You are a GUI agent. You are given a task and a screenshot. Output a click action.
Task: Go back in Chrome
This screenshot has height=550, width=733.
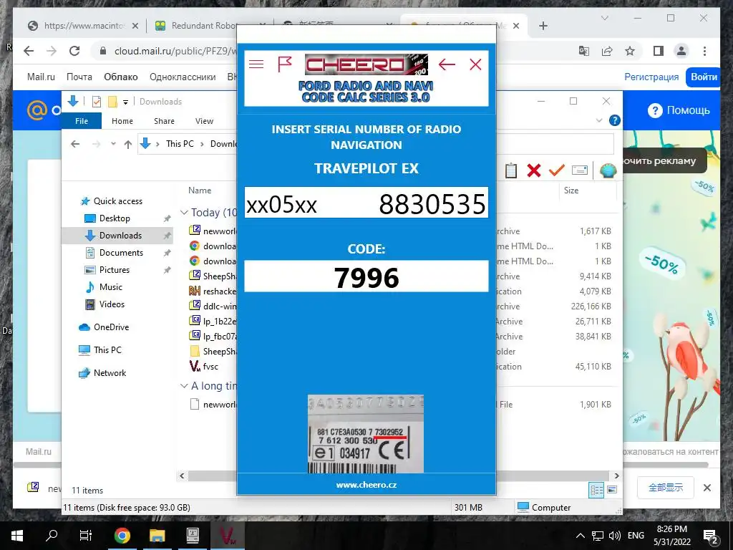[x=29, y=51]
